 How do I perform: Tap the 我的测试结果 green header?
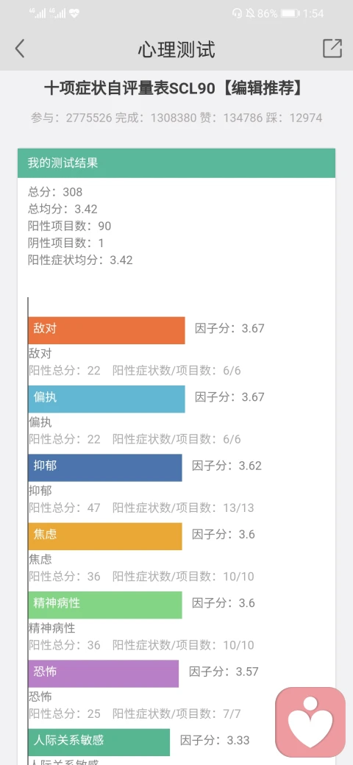176,163
